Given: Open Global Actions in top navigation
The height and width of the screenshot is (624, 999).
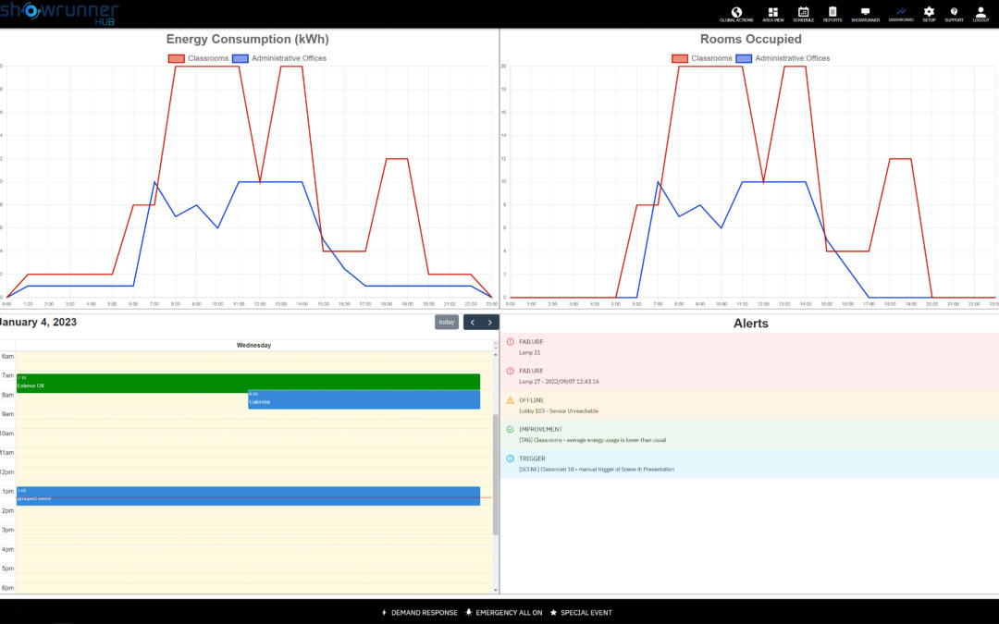Looking at the screenshot, I should click(x=736, y=12).
